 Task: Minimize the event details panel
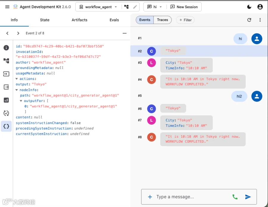[x=124, y=33]
